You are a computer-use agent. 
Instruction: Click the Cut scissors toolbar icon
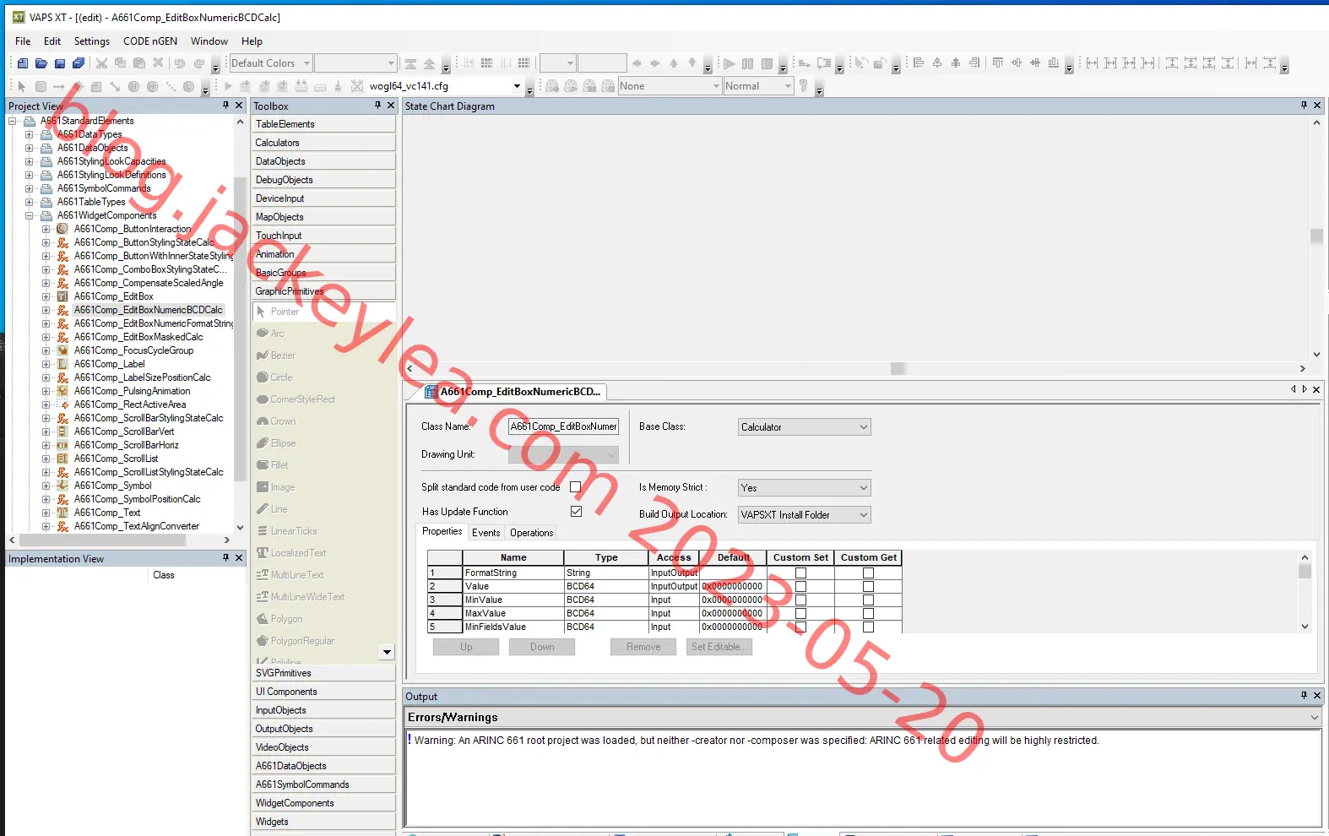point(101,63)
